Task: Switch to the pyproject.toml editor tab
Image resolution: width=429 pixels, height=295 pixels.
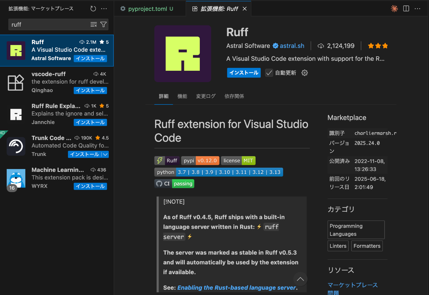Action: click(x=147, y=9)
